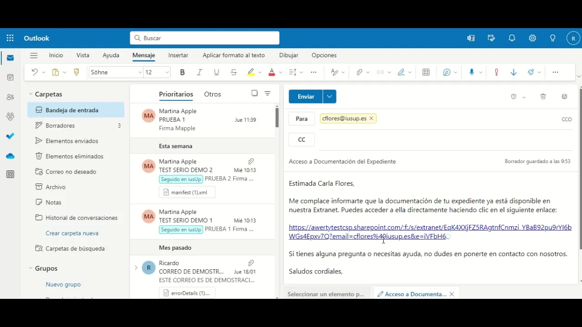Switch to the Insertar ribbon tab
This screenshot has width=582, height=327.
click(178, 55)
